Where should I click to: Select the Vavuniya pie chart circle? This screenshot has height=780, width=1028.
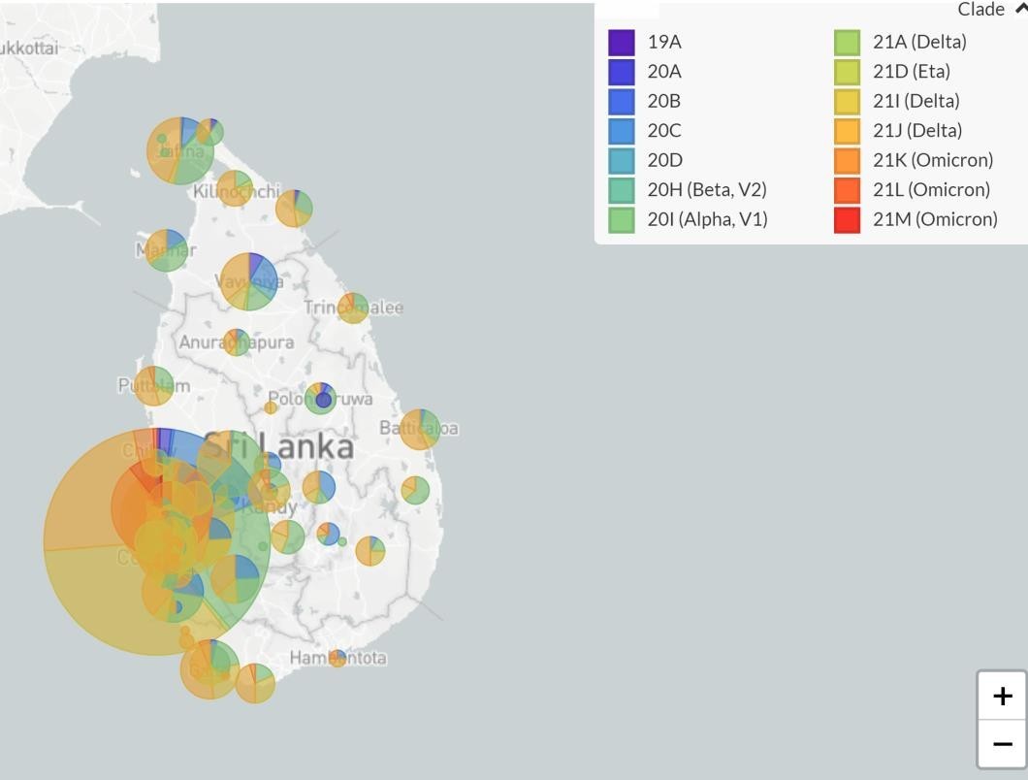point(249,281)
